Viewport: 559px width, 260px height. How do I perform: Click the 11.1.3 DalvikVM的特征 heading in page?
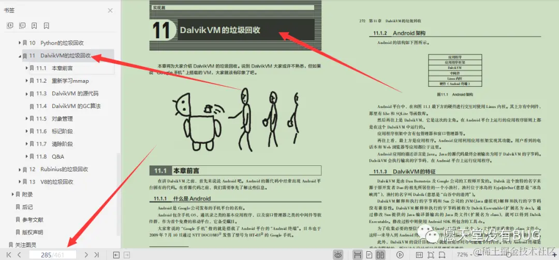(404, 172)
